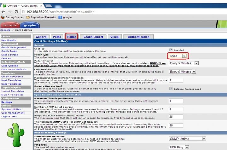Open the Authentication settings tab
This screenshot has width=227, height=150.
point(138,37)
